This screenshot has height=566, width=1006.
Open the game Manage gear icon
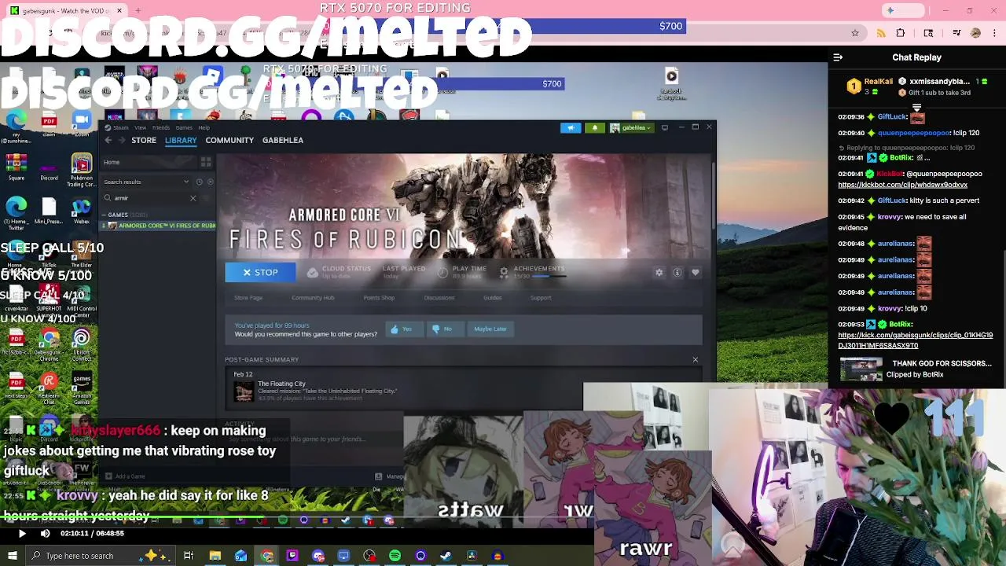click(659, 272)
